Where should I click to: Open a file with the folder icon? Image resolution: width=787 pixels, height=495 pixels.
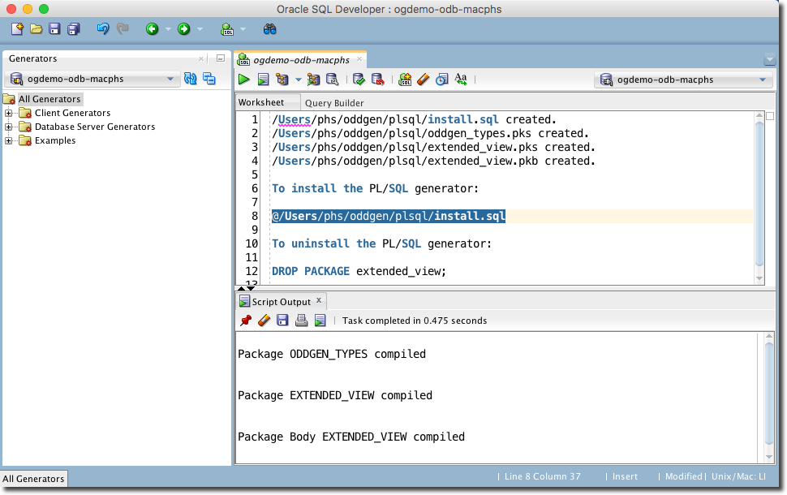pyautogui.click(x=37, y=29)
